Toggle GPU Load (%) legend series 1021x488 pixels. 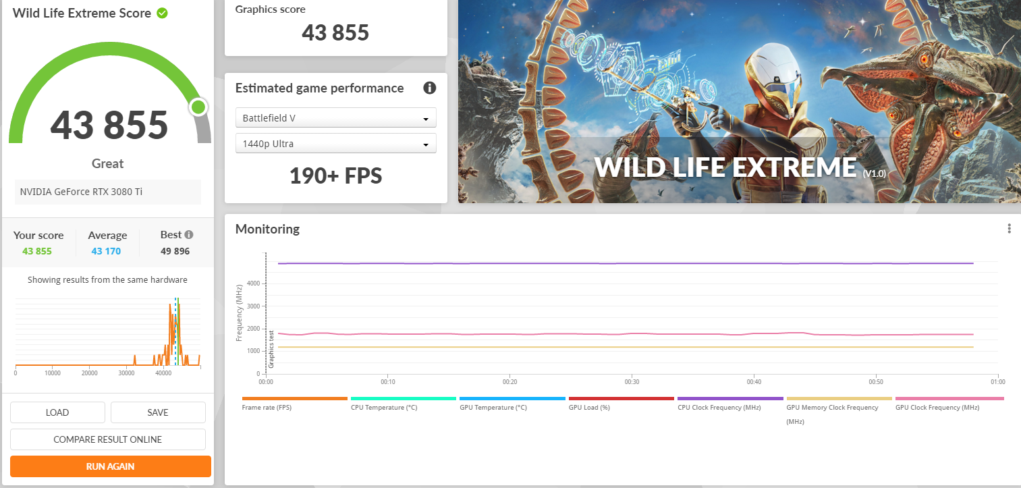tap(622, 404)
